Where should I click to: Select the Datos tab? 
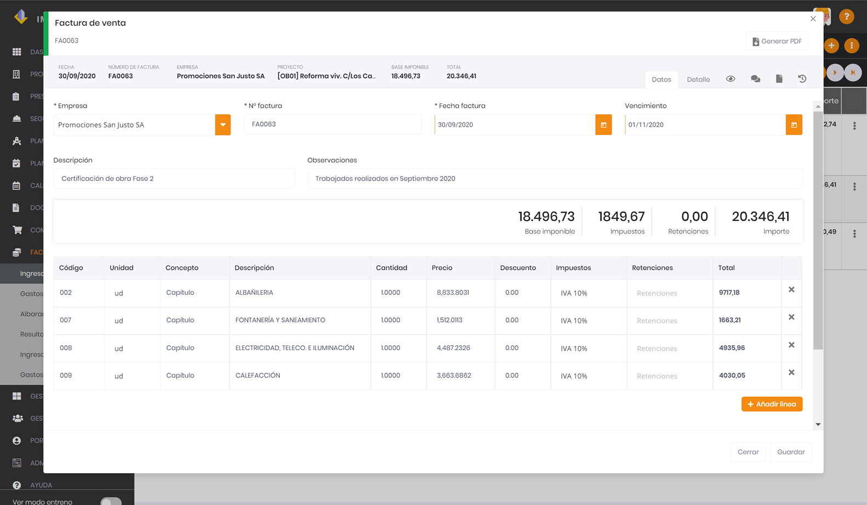[662, 79]
